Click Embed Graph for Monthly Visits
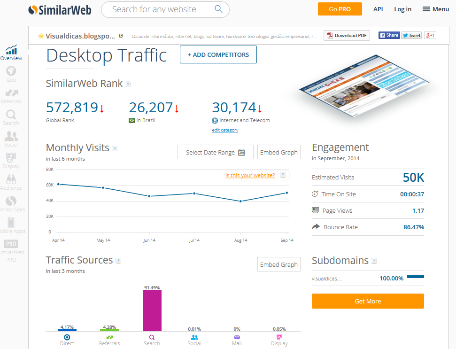This screenshot has width=456, height=349. point(279,152)
